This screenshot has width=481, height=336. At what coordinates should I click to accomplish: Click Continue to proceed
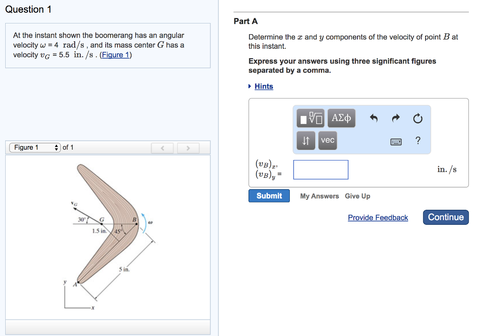[445, 217]
